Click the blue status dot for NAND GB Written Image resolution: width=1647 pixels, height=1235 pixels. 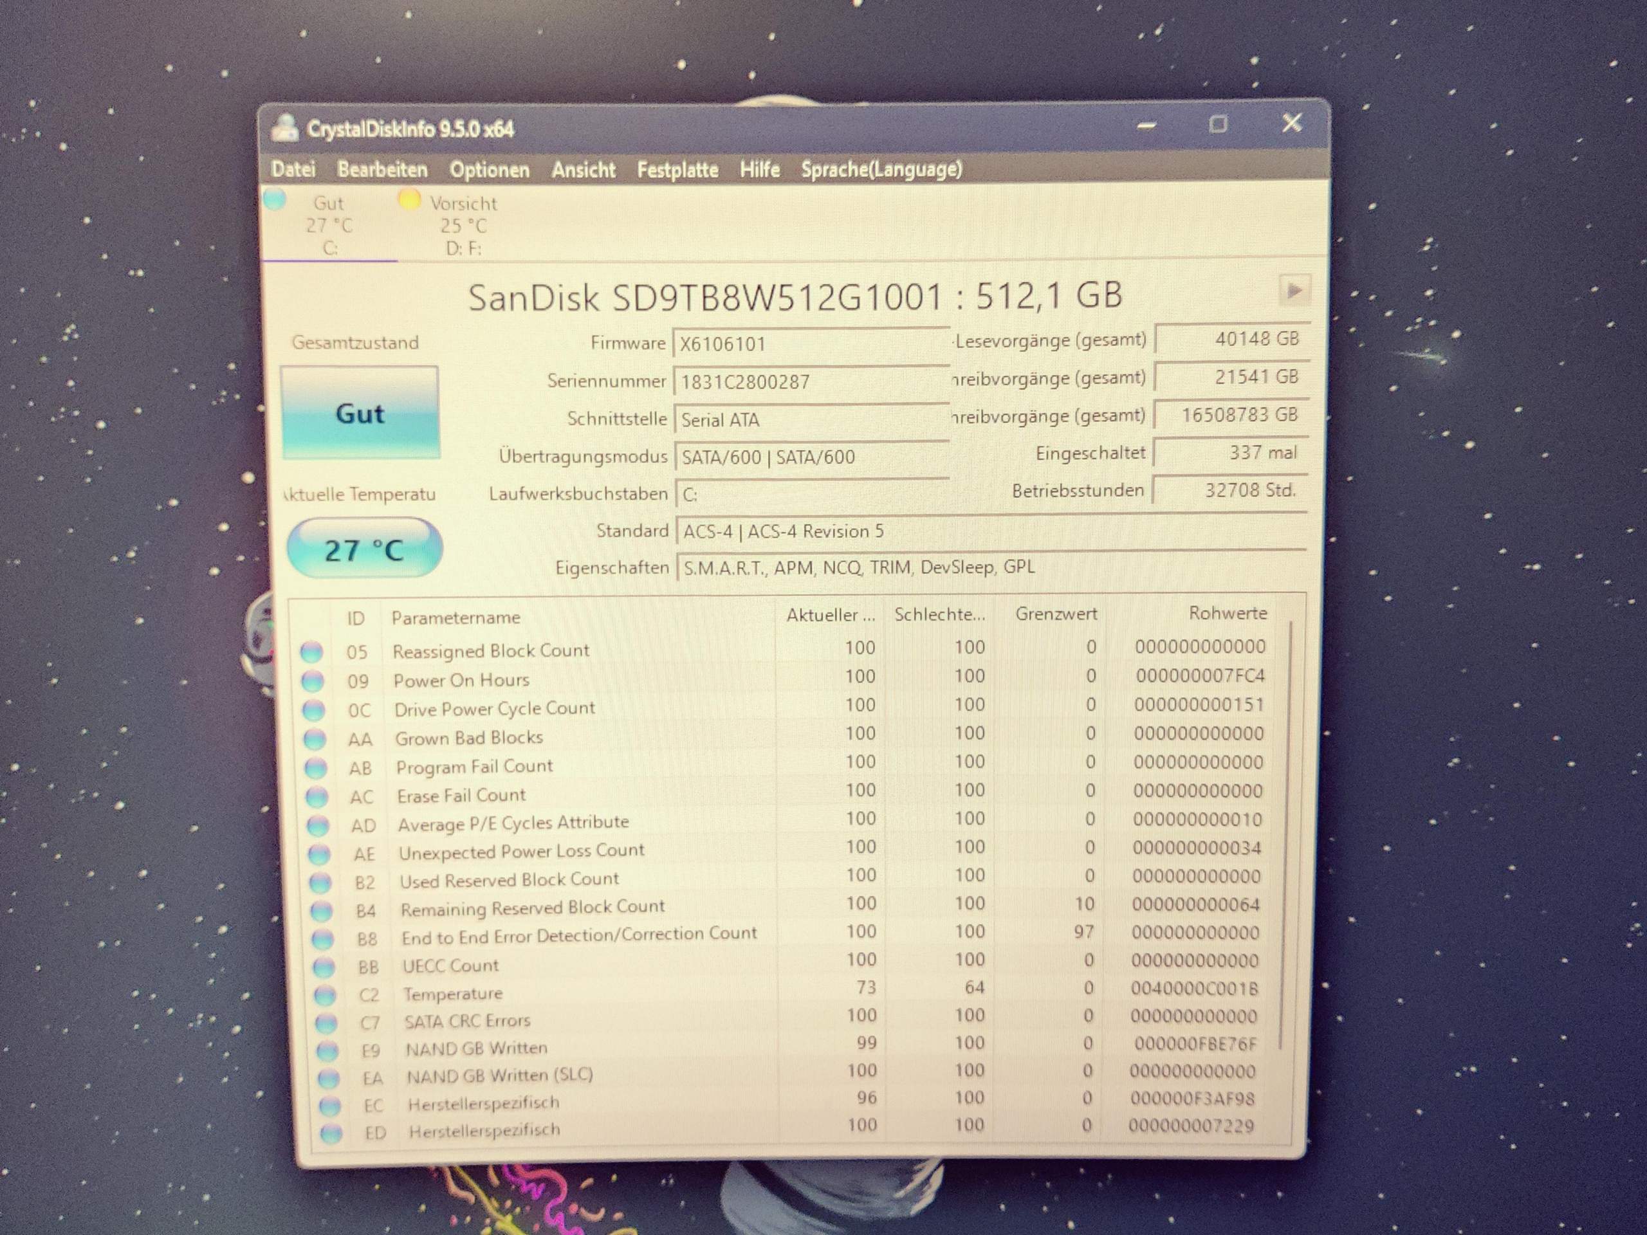tap(326, 1050)
